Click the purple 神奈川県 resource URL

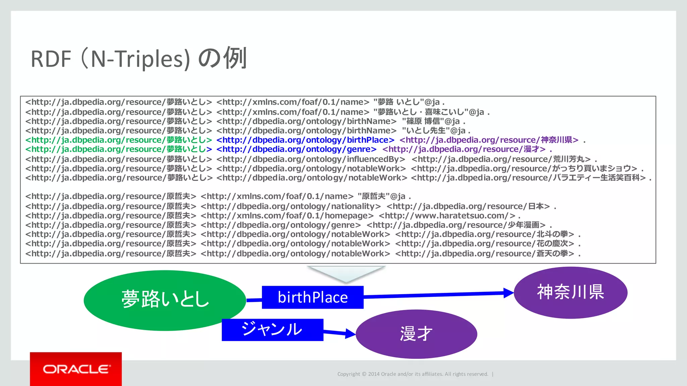489,140
